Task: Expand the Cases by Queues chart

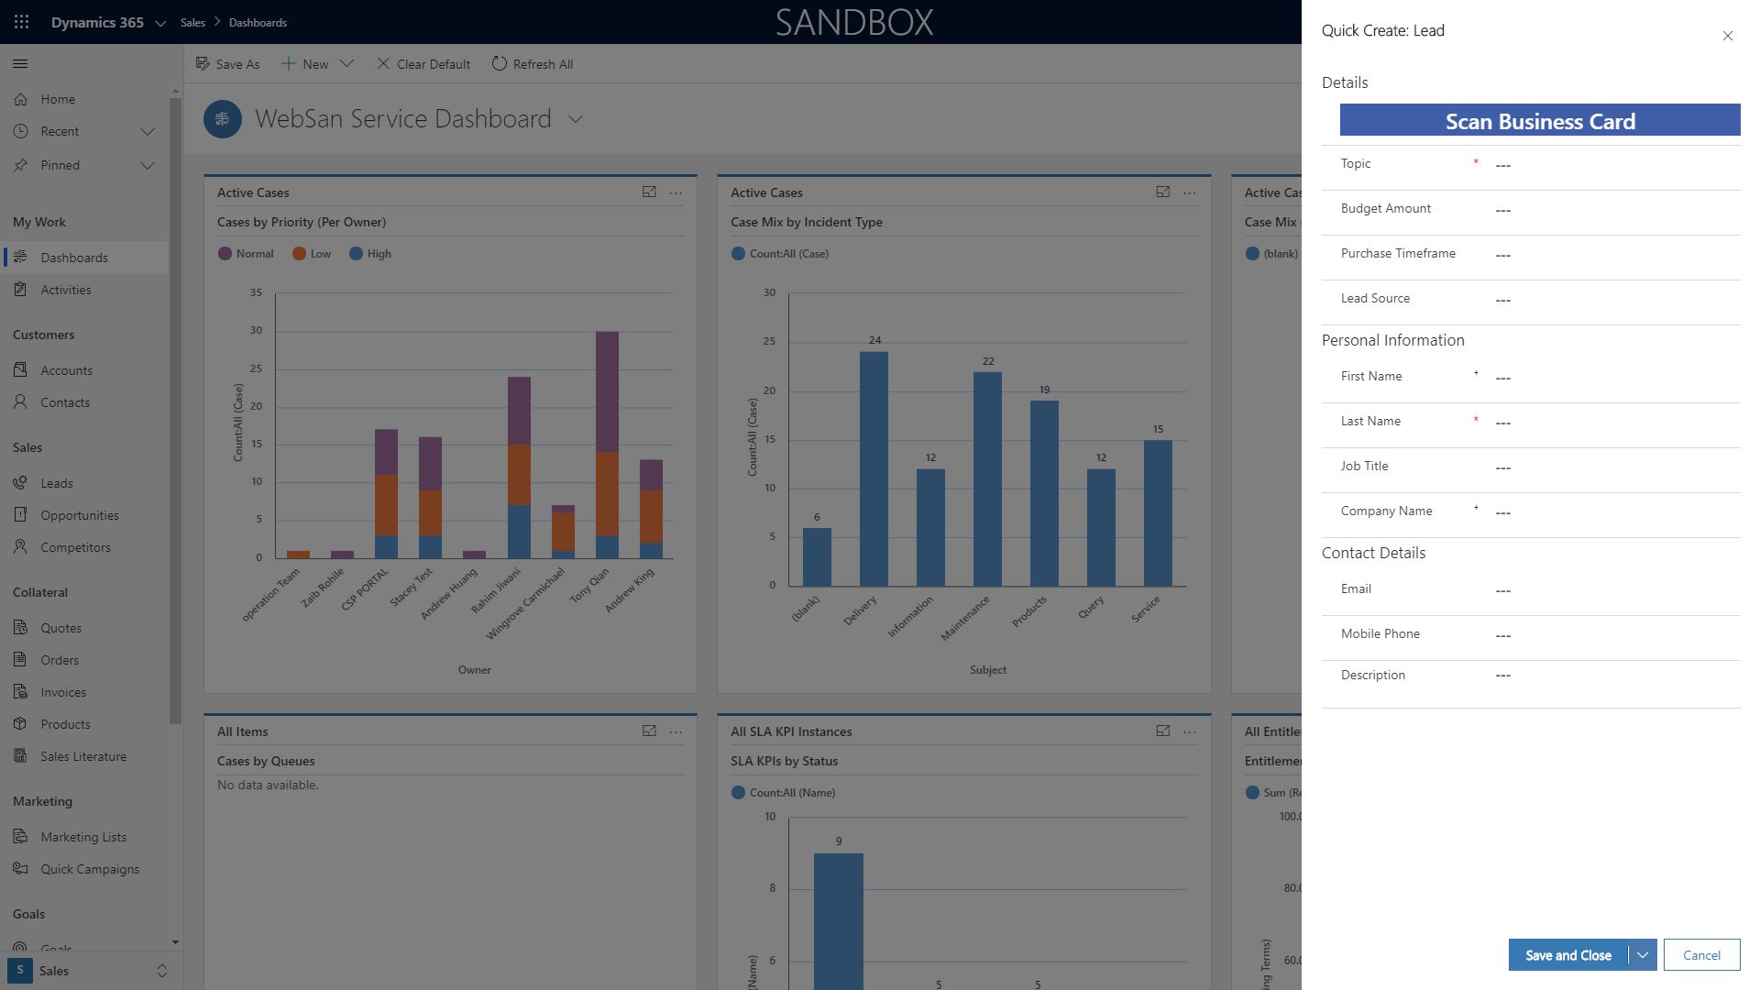Action: click(649, 731)
